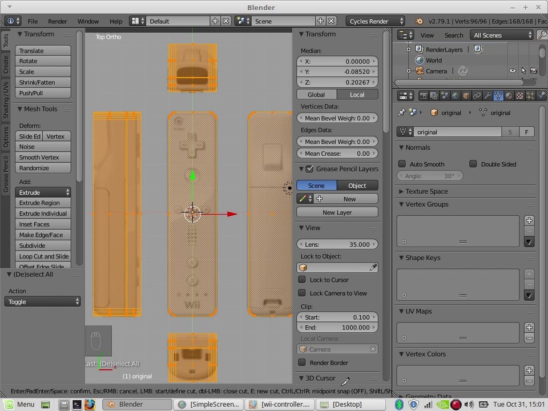Expand the Texture Space panel
The width and height of the screenshot is (548, 411).
click(401, 192)
